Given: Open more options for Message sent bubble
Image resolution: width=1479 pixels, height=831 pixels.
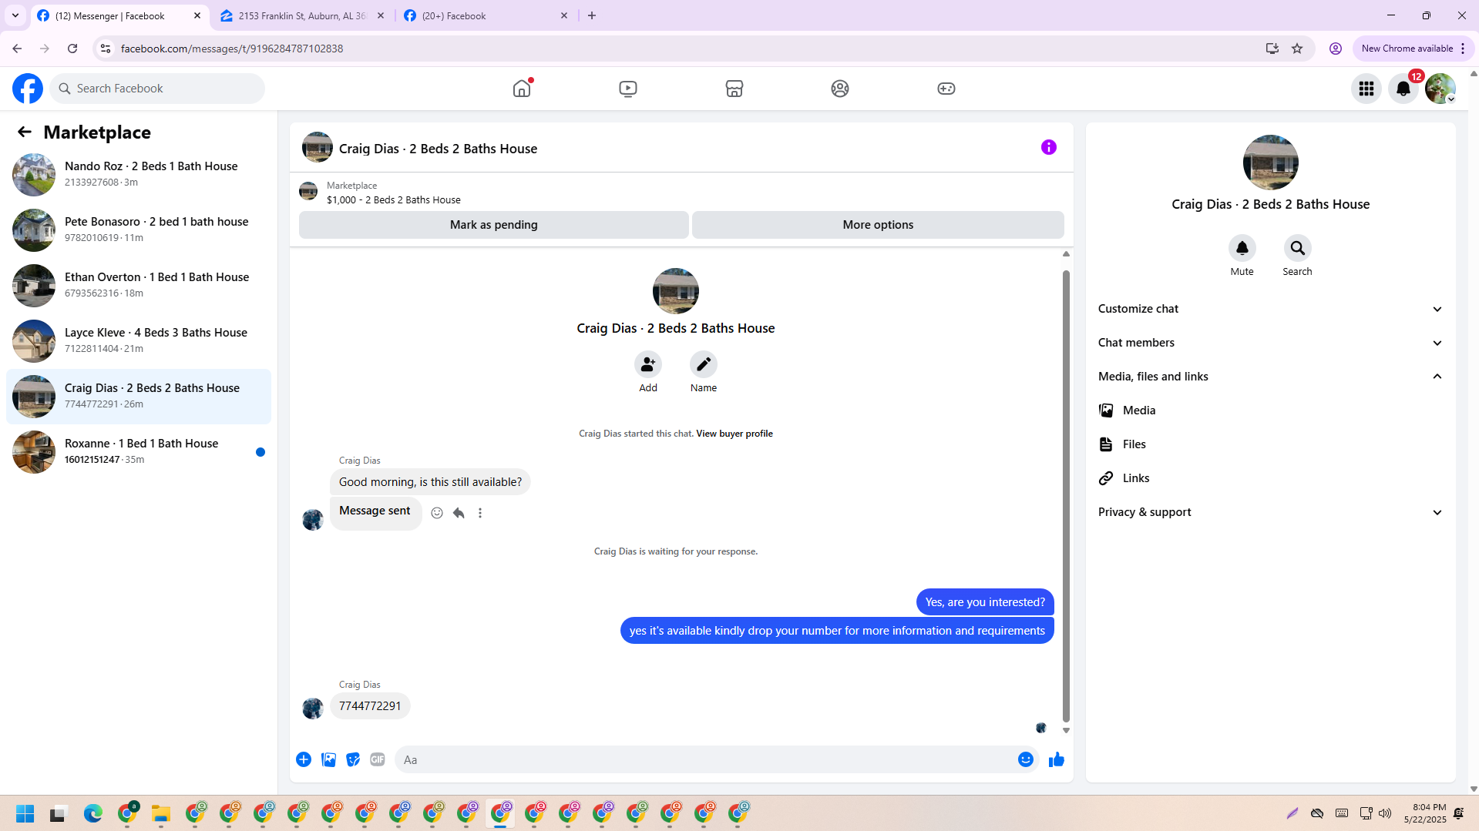Looking at the screenshot, I should pos(480,513).
